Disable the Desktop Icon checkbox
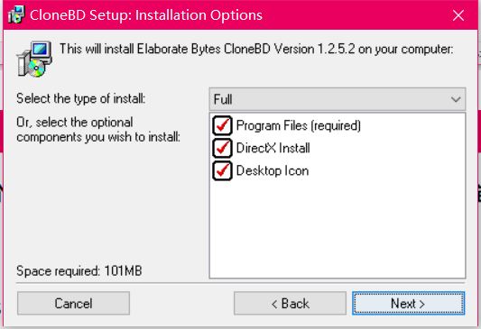 point(222,171)
